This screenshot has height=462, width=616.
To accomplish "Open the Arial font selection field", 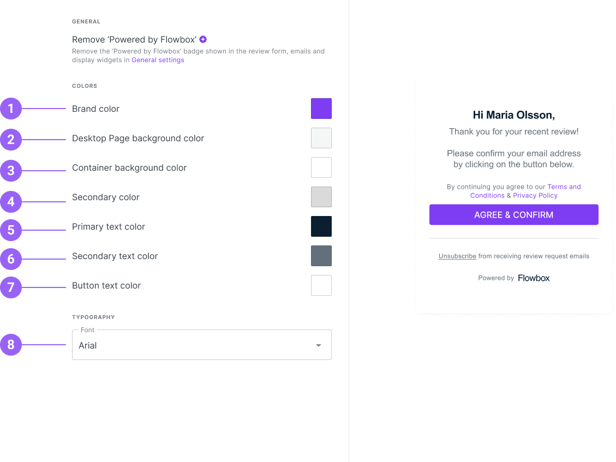I will tap(191, 345).
